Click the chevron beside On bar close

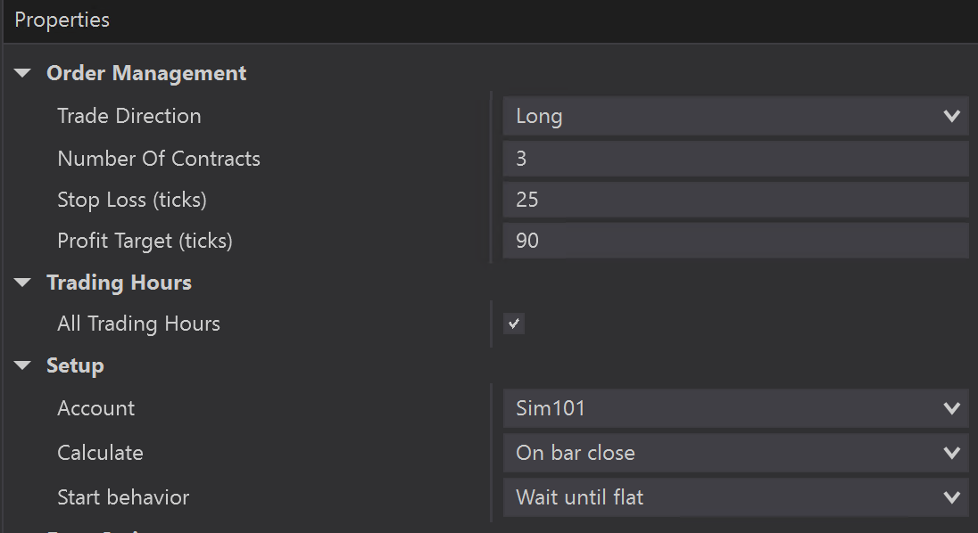click(952, 453)
